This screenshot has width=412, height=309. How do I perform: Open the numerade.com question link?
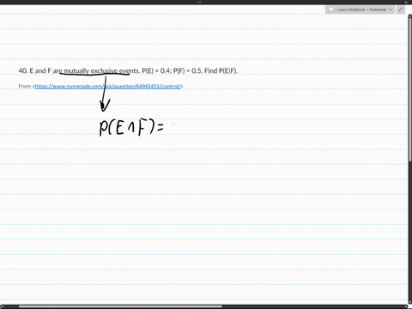point(107,86)
